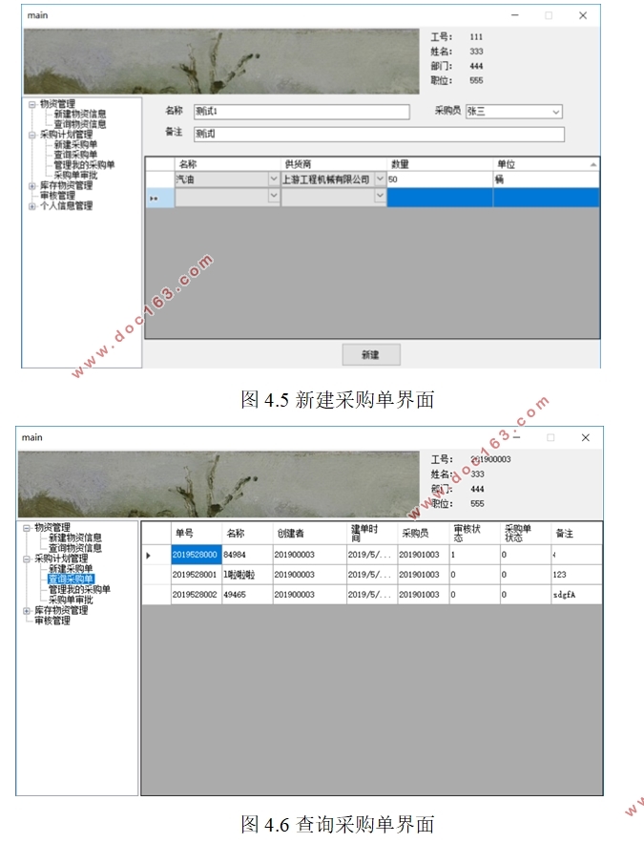Click the 审核状态 column header
644x843 pixels.
474,534
